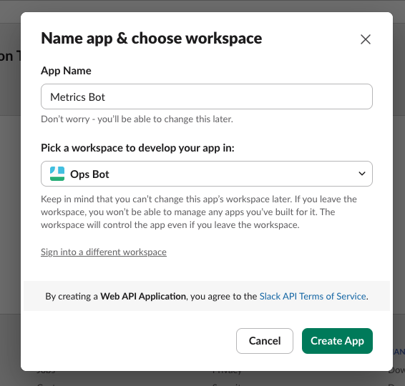Image resolution: width=405 pixels, height=386 pixels.
Task: Open Sign into a different workspace link
Action: 104,252
